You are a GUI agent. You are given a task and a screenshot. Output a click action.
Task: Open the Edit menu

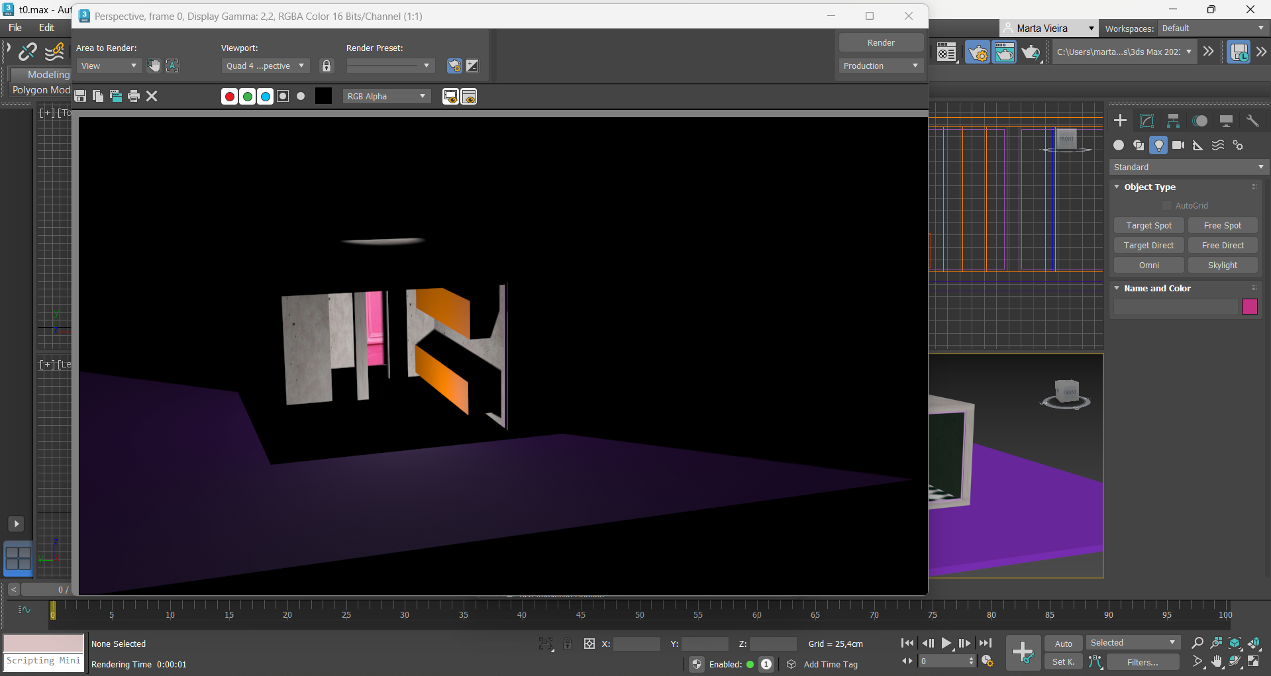coord(46,28)
